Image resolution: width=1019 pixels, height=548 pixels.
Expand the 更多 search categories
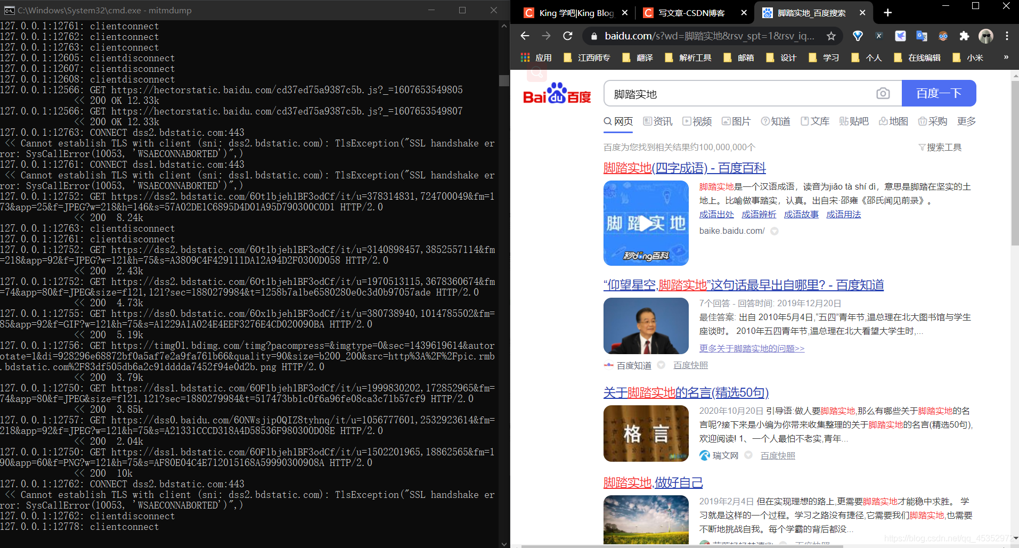967,121
